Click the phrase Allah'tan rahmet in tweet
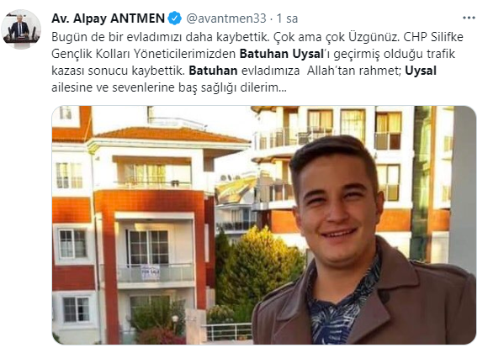This screenshot has width=488, height=353. pos(354,71)
